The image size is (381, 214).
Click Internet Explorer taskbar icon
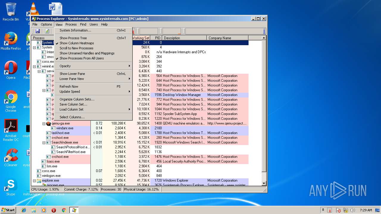tap(24, 210)
